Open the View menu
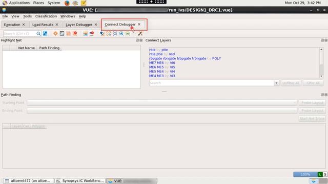Screen dimensions: 328x184 15,16
